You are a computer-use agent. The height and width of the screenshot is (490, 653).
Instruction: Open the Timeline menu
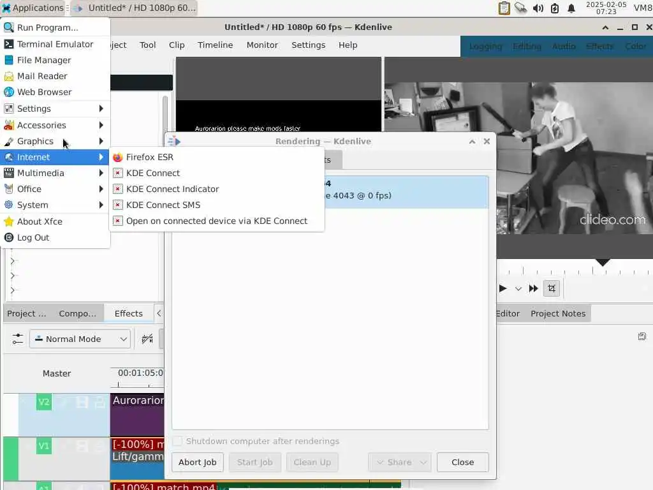[x=216, y=45]
